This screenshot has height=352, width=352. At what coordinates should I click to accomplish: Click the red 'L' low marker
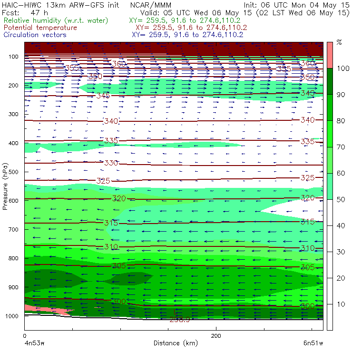176,312
